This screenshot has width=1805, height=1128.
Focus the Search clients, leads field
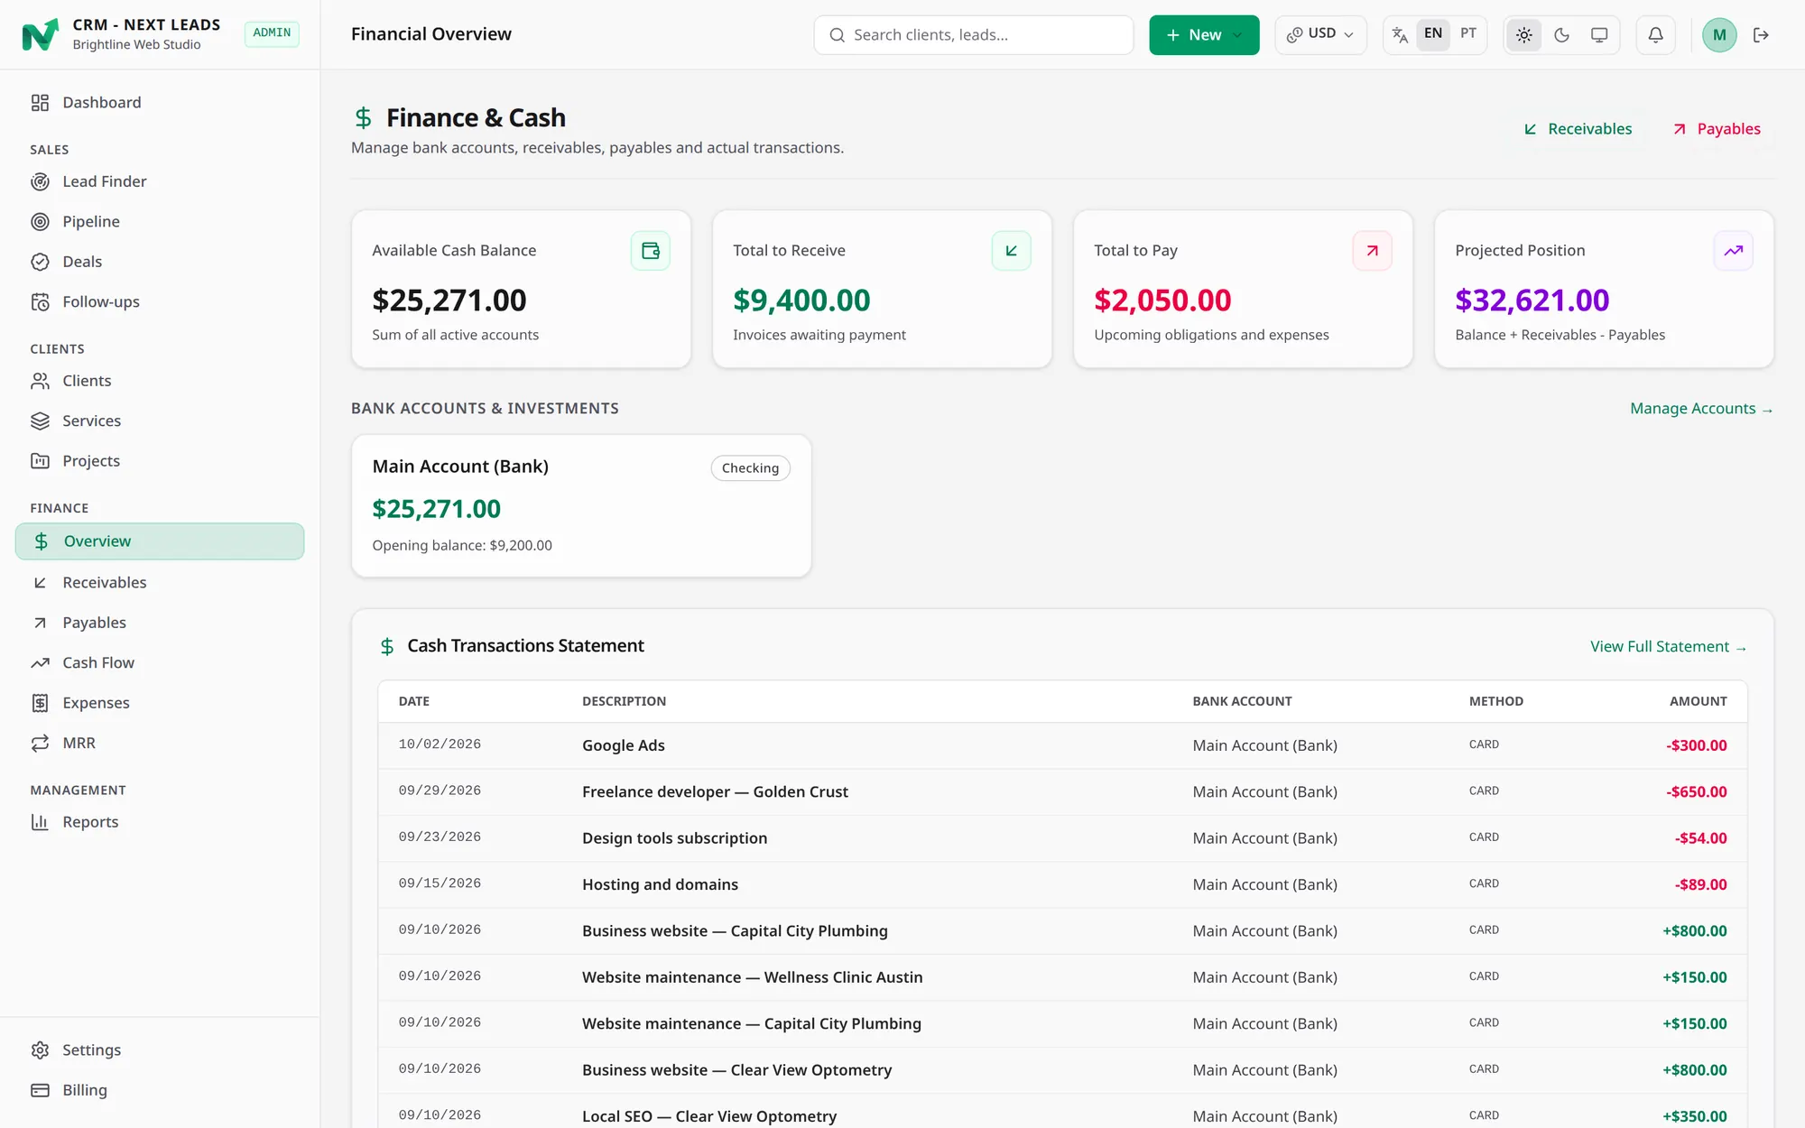pyautogui.click(x=974, y=35)
